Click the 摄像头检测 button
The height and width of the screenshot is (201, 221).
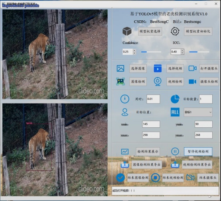coord(209,82)
